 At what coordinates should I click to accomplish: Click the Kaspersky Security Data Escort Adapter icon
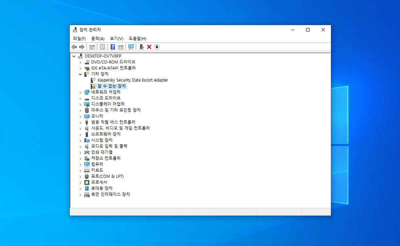[x=93, y=80]
